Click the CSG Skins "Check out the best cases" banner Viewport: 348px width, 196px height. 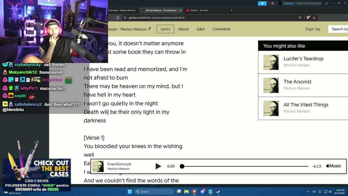[37, 176]
